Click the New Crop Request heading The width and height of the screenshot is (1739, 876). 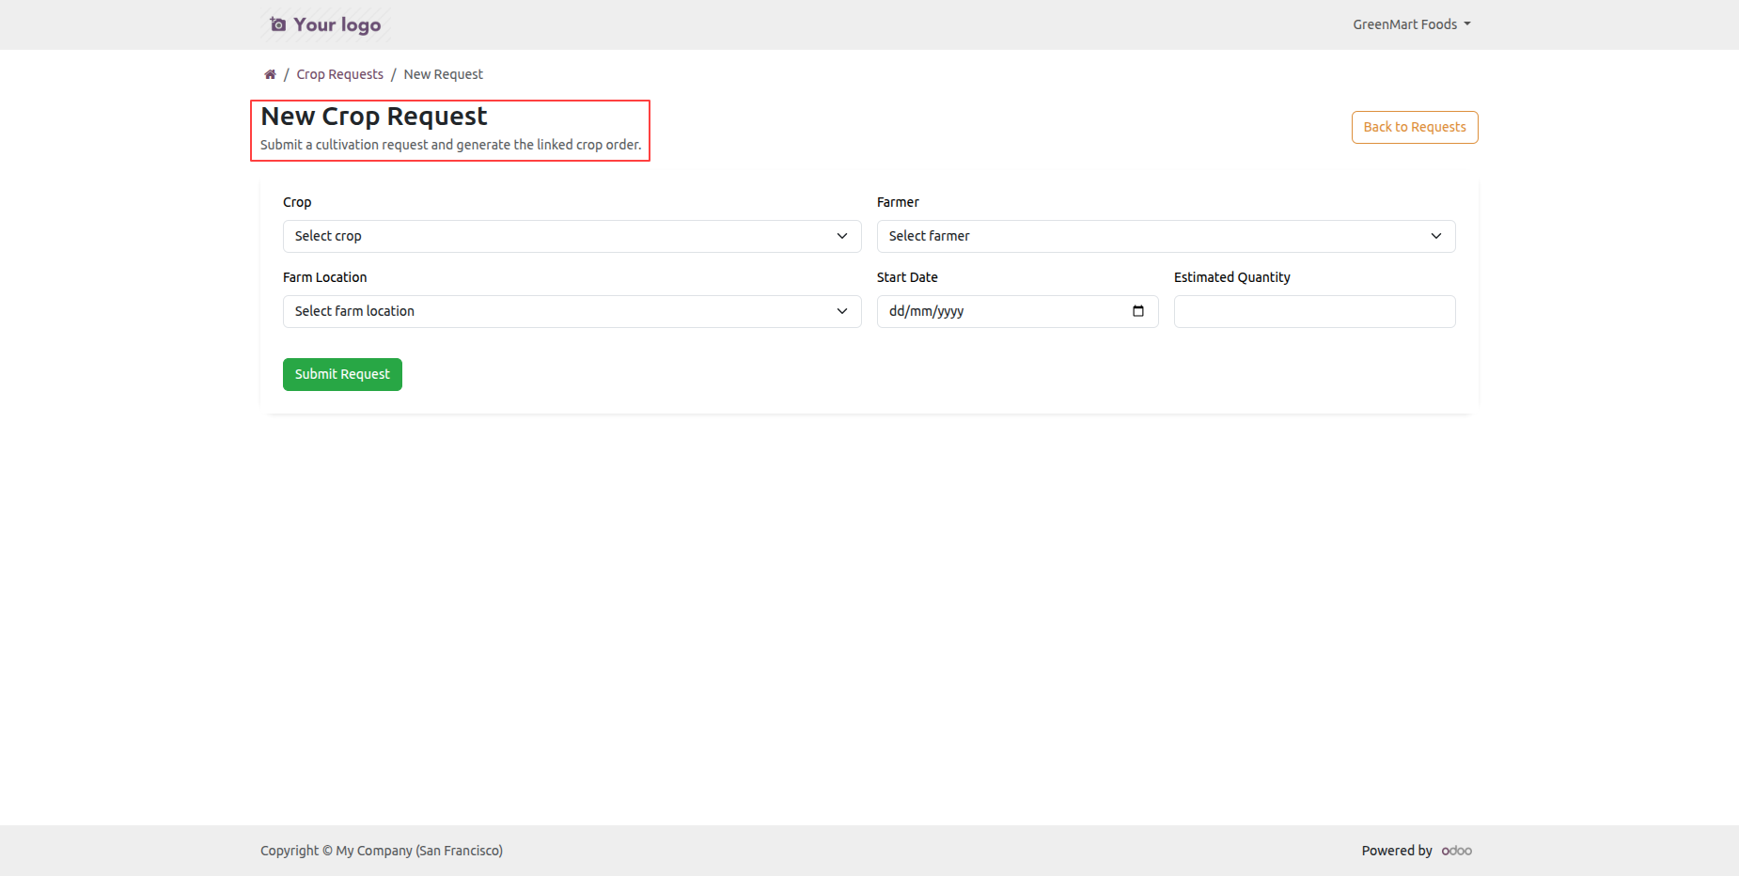point(374,117)
